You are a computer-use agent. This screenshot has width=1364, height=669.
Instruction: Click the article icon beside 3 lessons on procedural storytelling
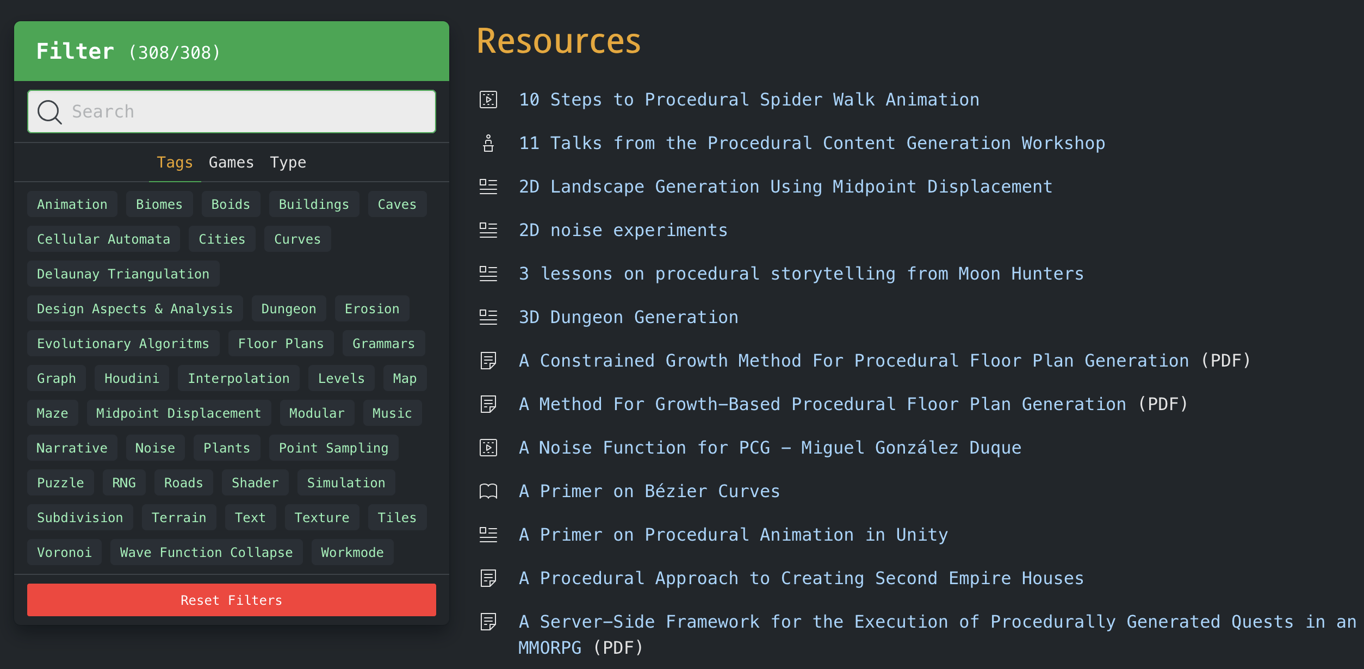[x=488, y=274]
